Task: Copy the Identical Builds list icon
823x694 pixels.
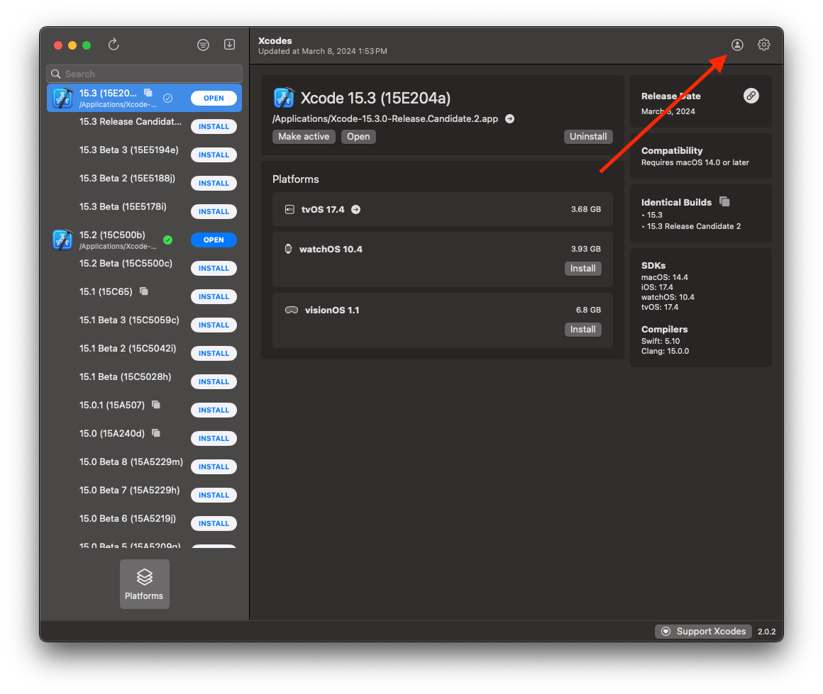Action: tap(724, 202)
